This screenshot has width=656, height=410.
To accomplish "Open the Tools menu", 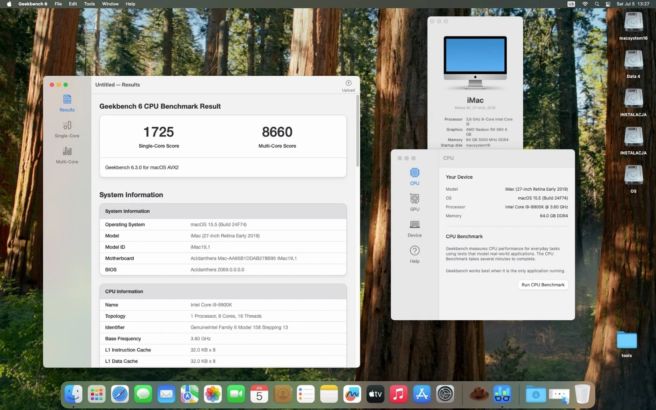I will tap(89, 4).
